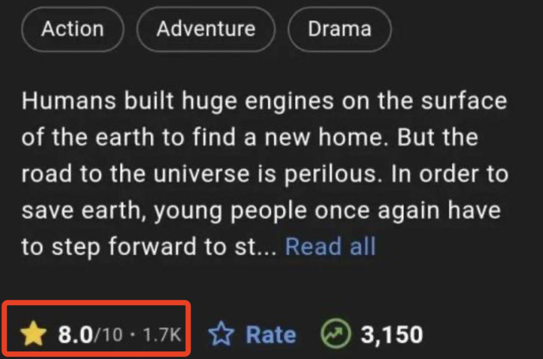
Task: Click the 3,150 popularity number
Action: point(392,335)
